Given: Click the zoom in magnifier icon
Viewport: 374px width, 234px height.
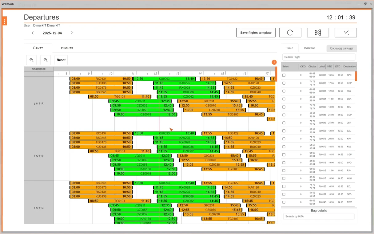Looking at the screenshot, I should click(x=31, y=60).
